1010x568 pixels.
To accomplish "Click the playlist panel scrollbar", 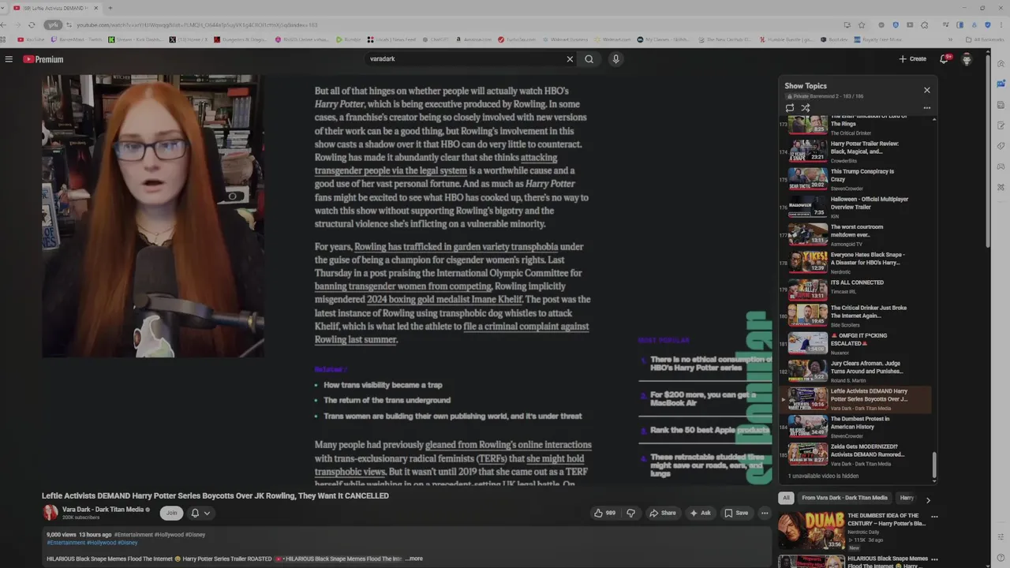I will coord(934,465).
